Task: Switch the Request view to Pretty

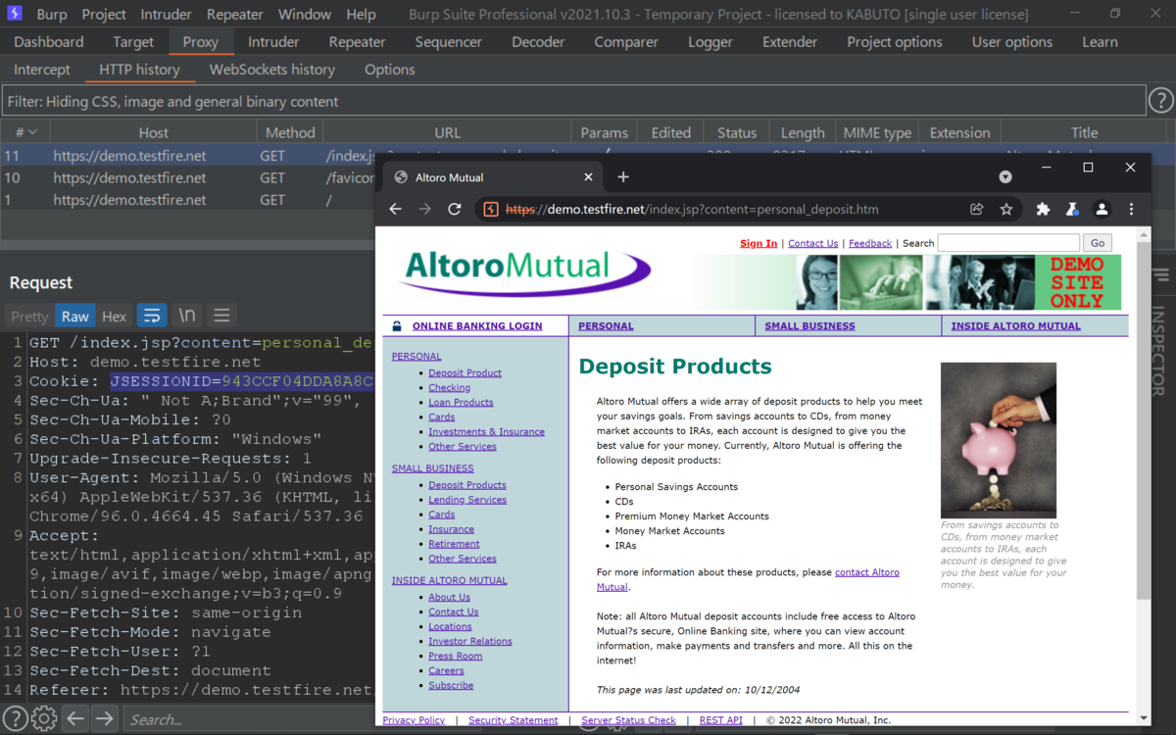Action: tap(29, 316)
